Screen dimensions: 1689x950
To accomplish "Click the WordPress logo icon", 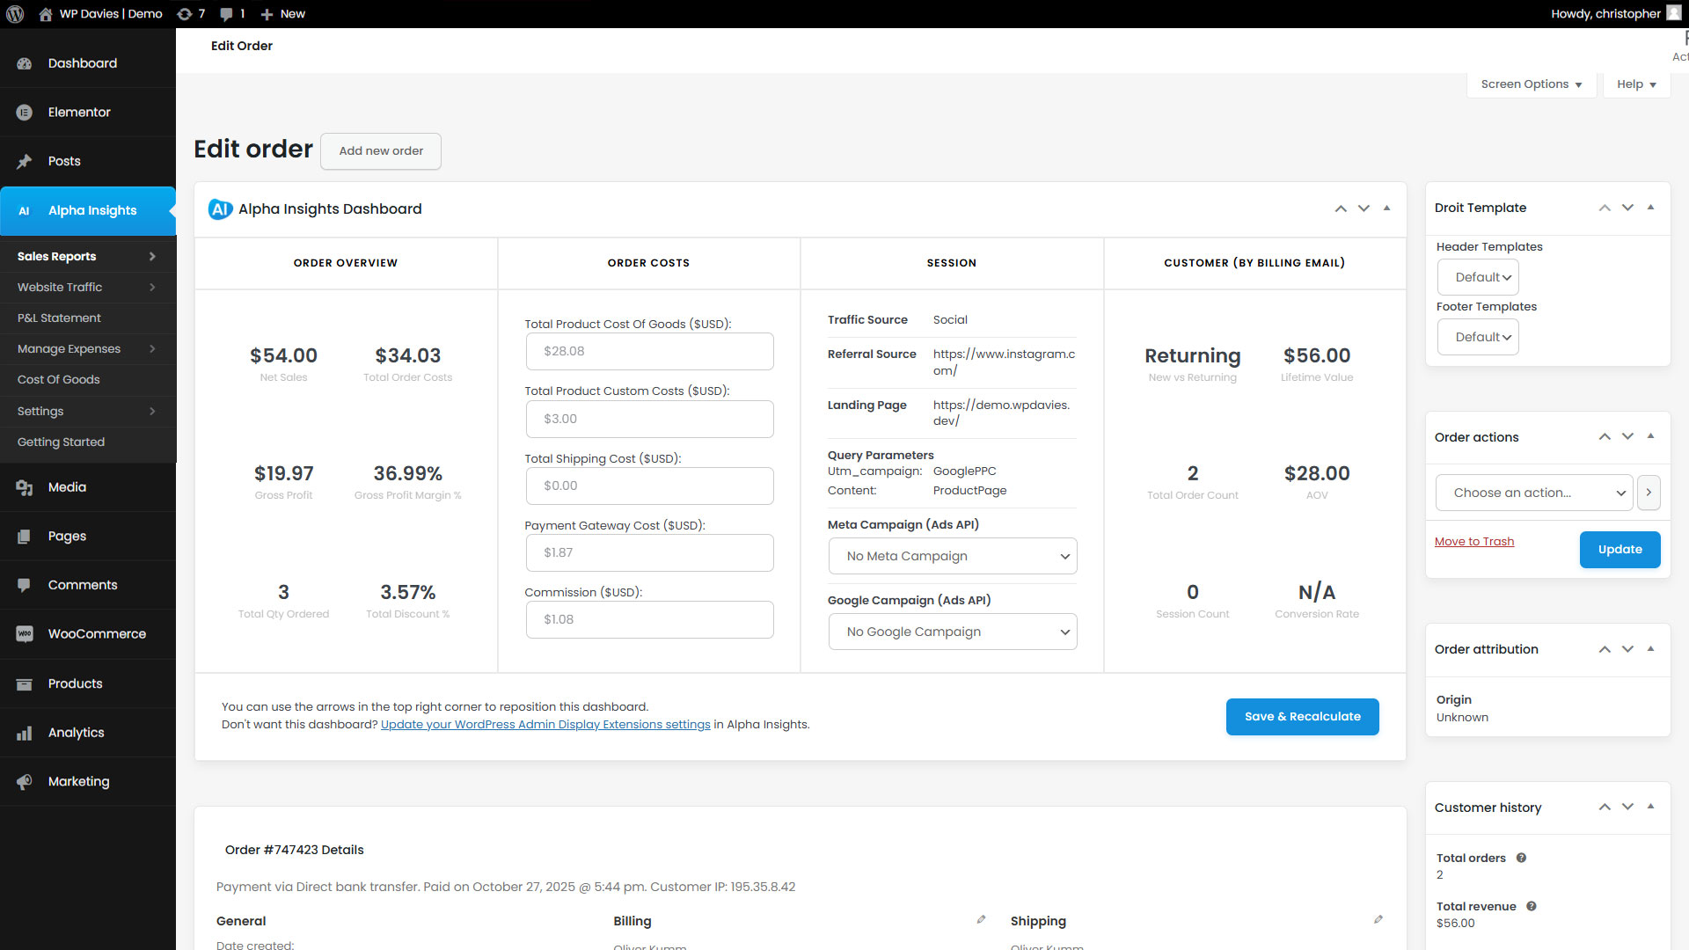I will coord(15,14).
